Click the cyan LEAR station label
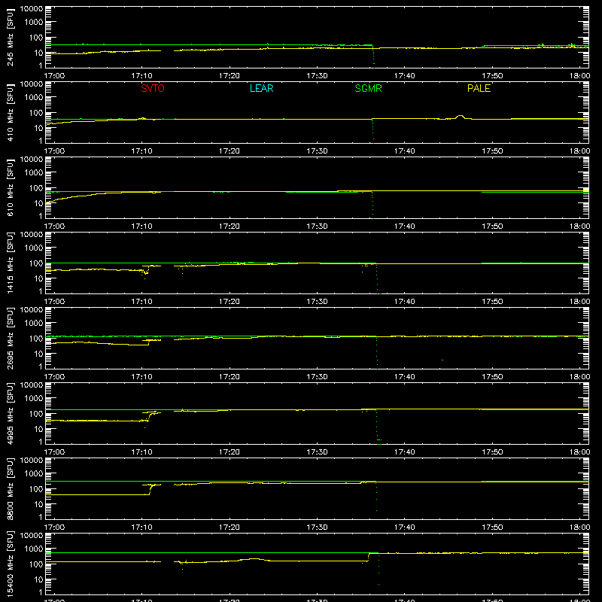Image resolution: width=602 pixels, height=602 pixels. [x=261, y=88]
